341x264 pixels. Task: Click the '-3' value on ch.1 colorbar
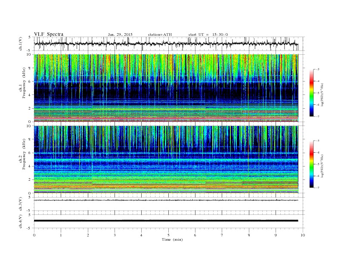tap(318, 69)
